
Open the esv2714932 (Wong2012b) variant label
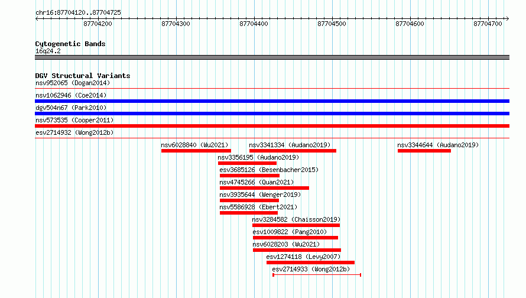74,132
